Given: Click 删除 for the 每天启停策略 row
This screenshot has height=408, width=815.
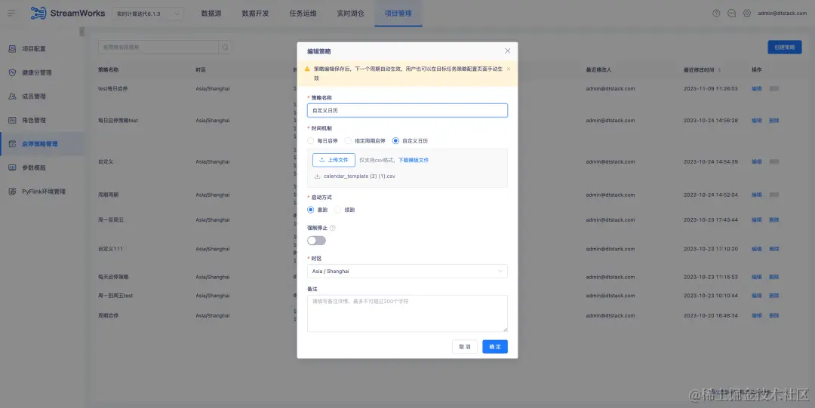Looking at the screenshot, I should tap(774, 277).
